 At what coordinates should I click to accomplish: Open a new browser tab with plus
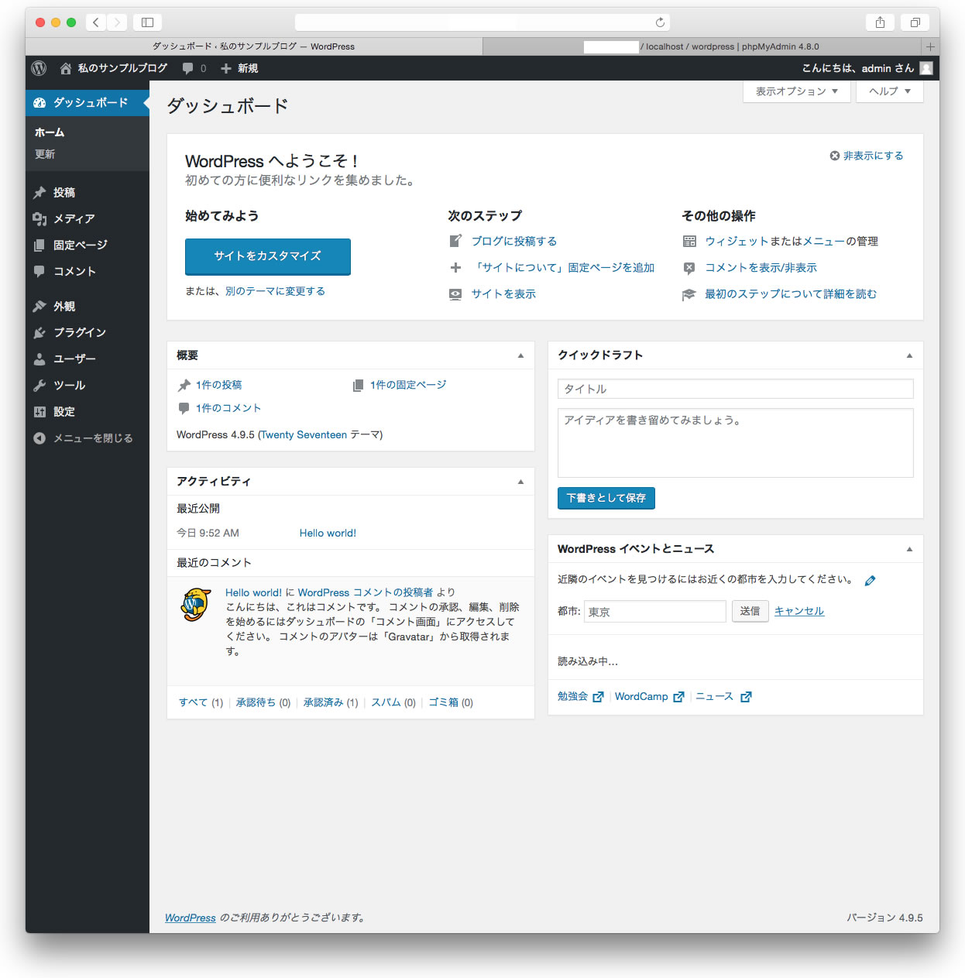[930, 46]
